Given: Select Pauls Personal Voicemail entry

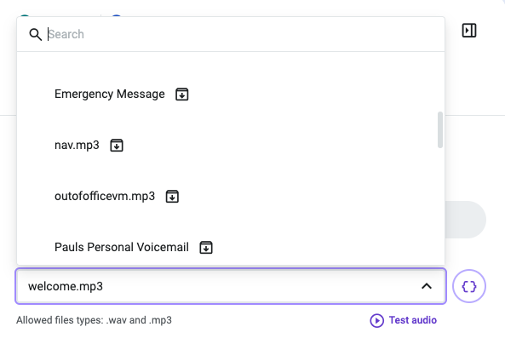Looking at the screenshot, I should tap(122, 248).
